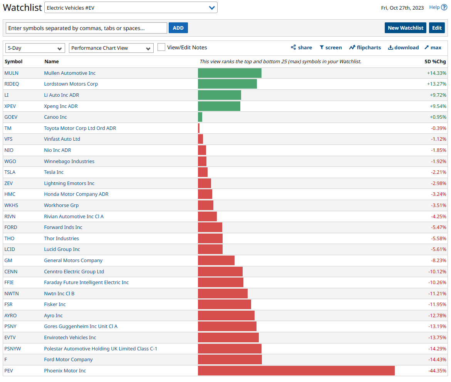
Task: Open the 5-Day period dropdown
Action: [35, 48]
